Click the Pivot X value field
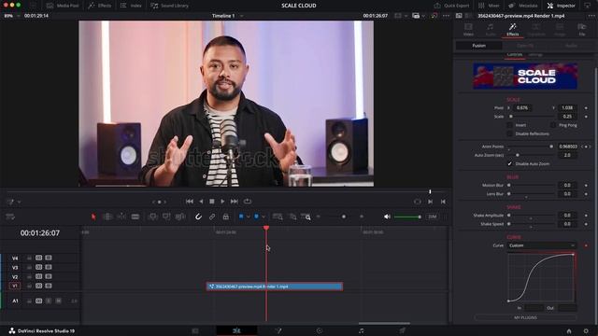Image resolution: width=598 pixels, height=336 pixels. pos(522,108)
